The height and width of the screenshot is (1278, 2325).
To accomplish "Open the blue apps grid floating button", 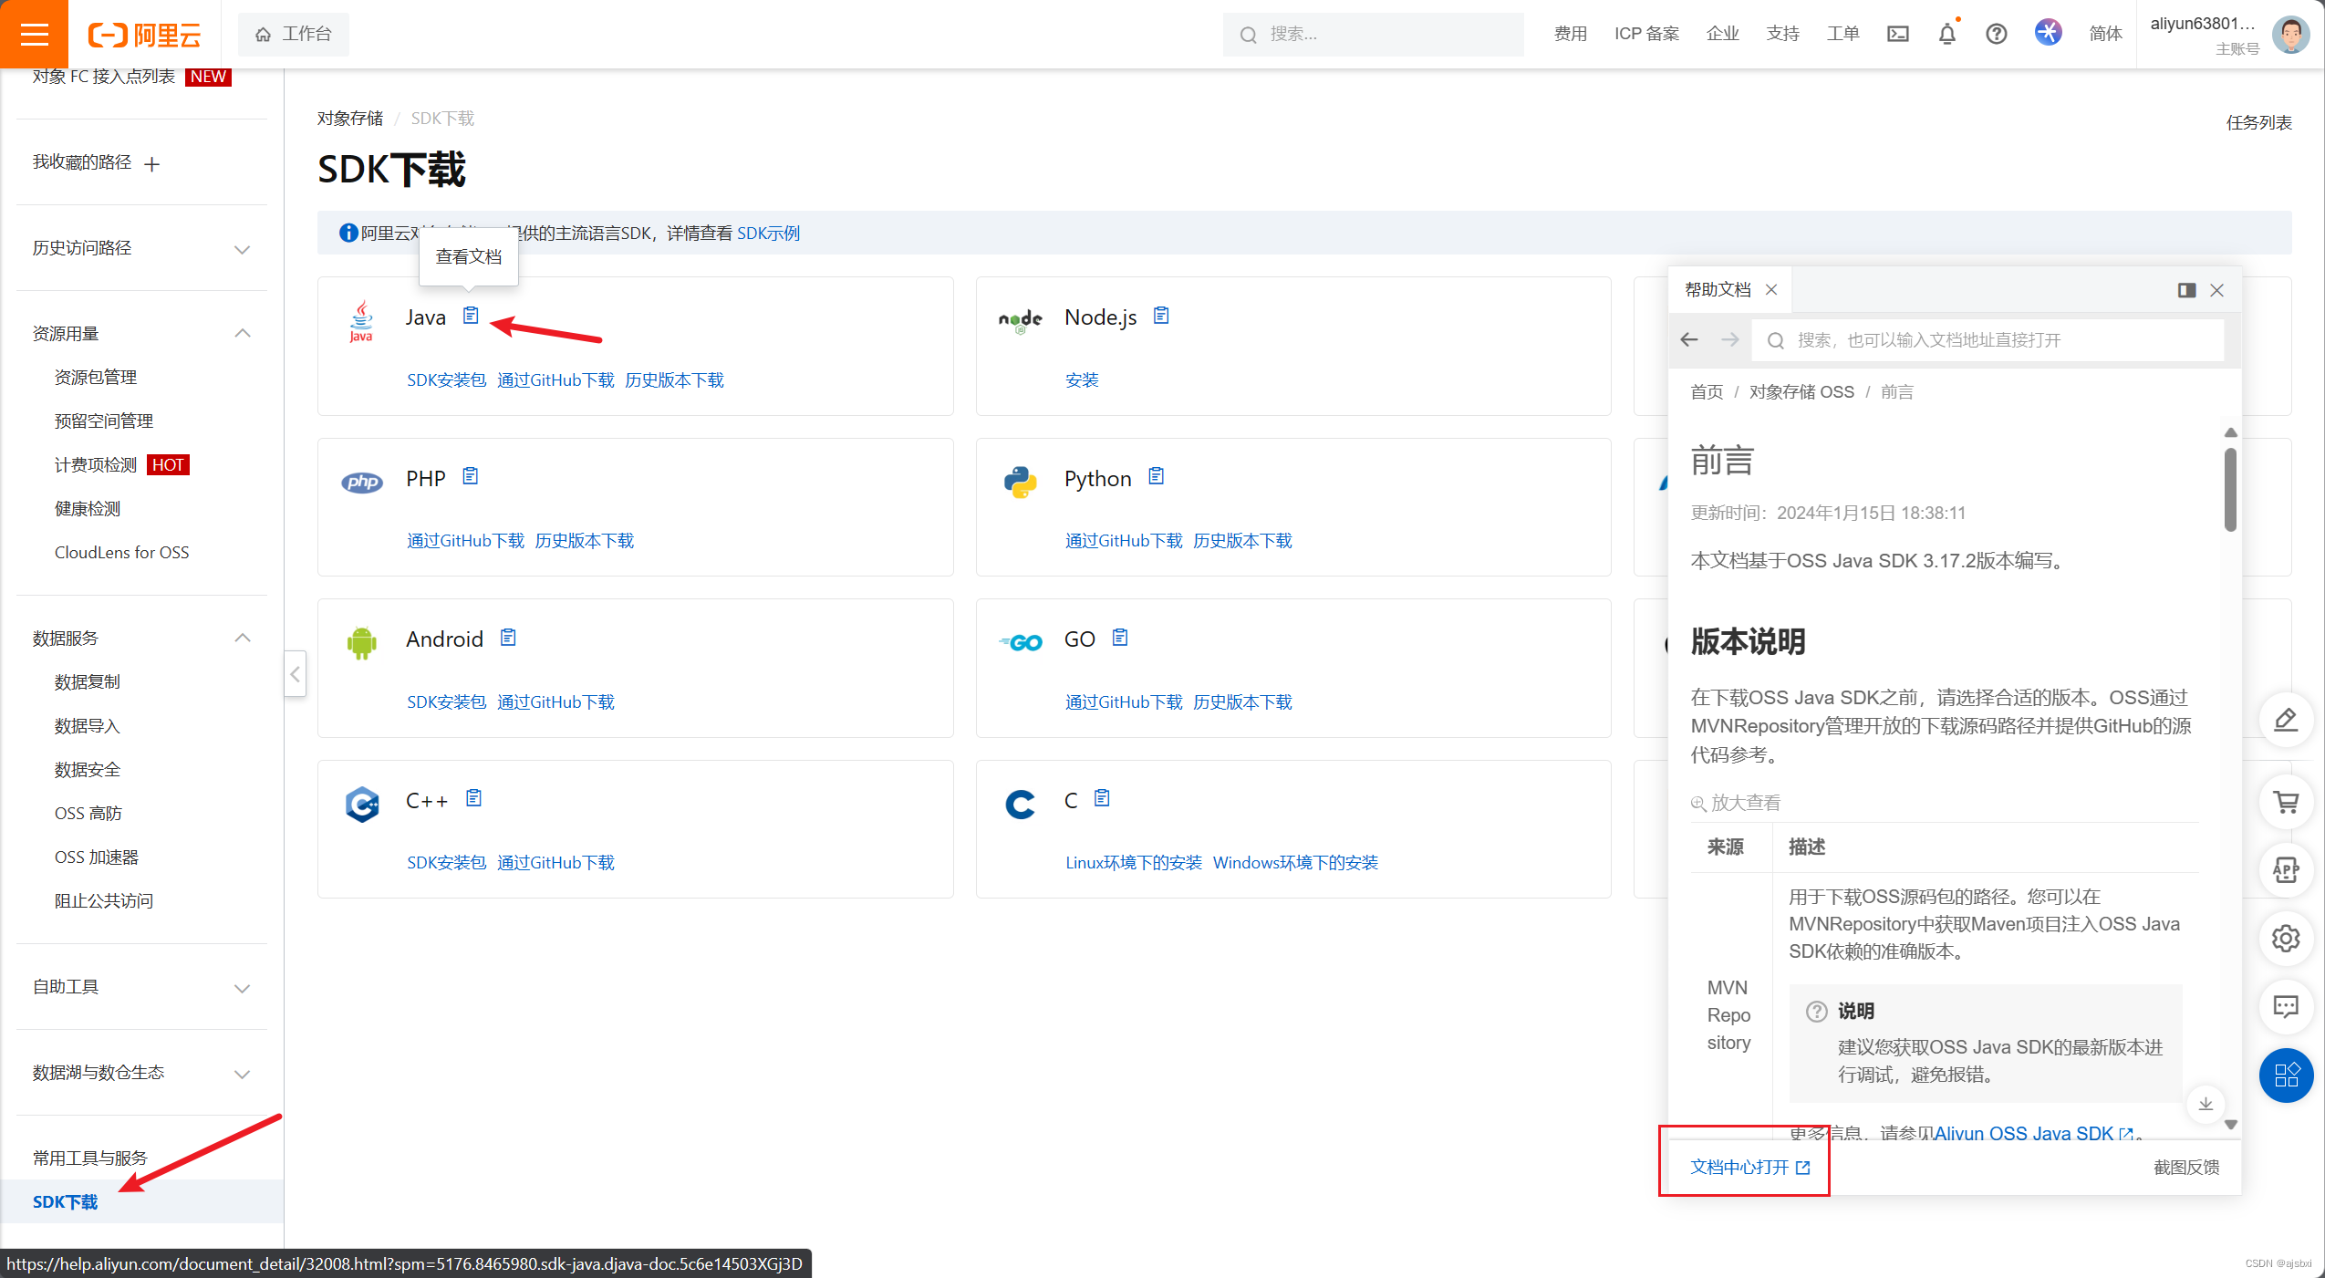I will point(2286,1075).
